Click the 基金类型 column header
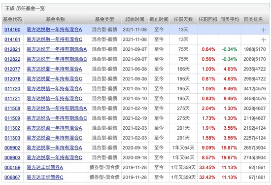 click(x=104, y=19)
